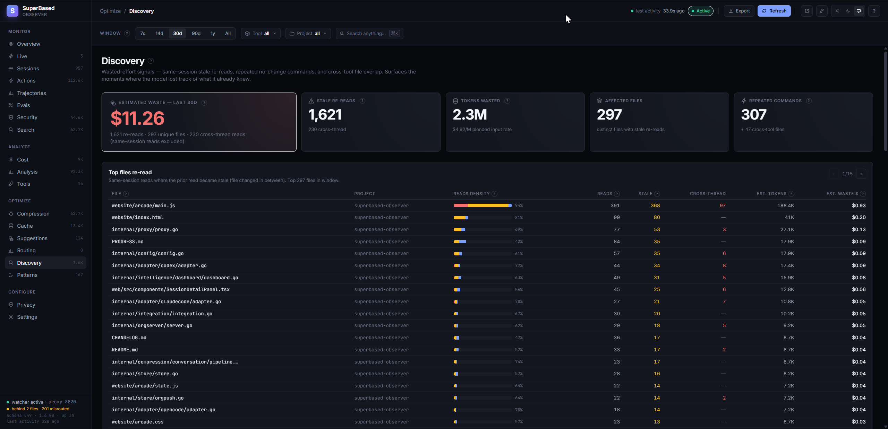The width and height of the screenshot is (888, 429).
Task: Select the 30d time window
Action: [x=178, y=33]
